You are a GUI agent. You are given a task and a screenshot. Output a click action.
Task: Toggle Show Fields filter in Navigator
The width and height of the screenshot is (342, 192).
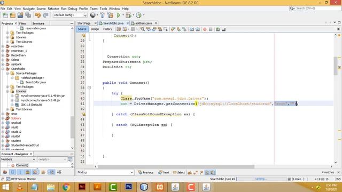[x=13, y=172]
